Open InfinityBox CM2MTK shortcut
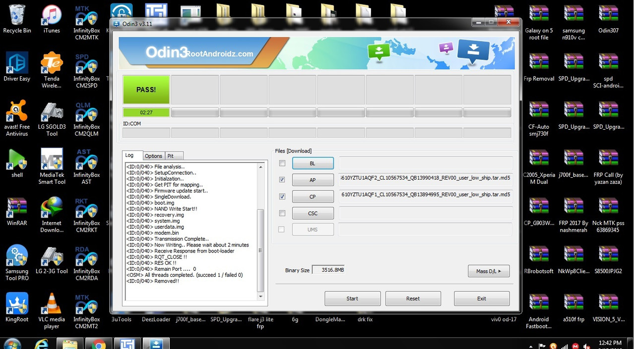The image size is (635, 349). (86, 23)
